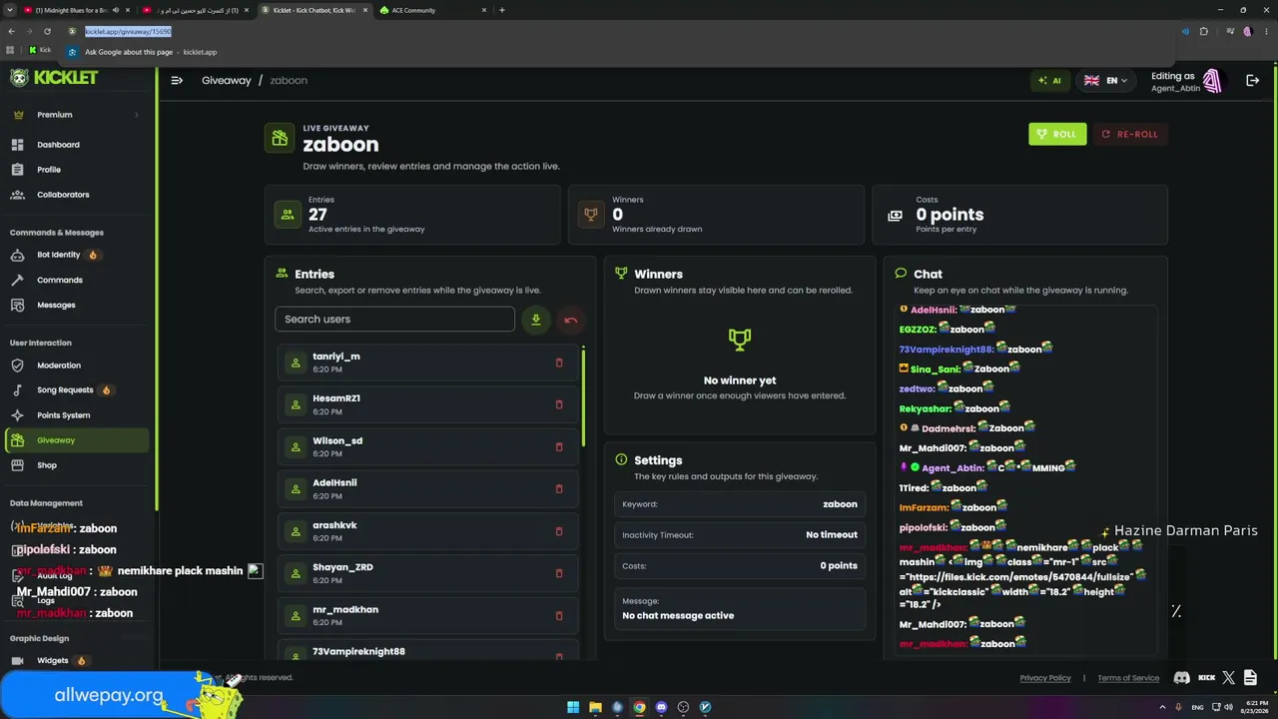
Task: Open Bot Identity in the sidebar
Action: 77,255
